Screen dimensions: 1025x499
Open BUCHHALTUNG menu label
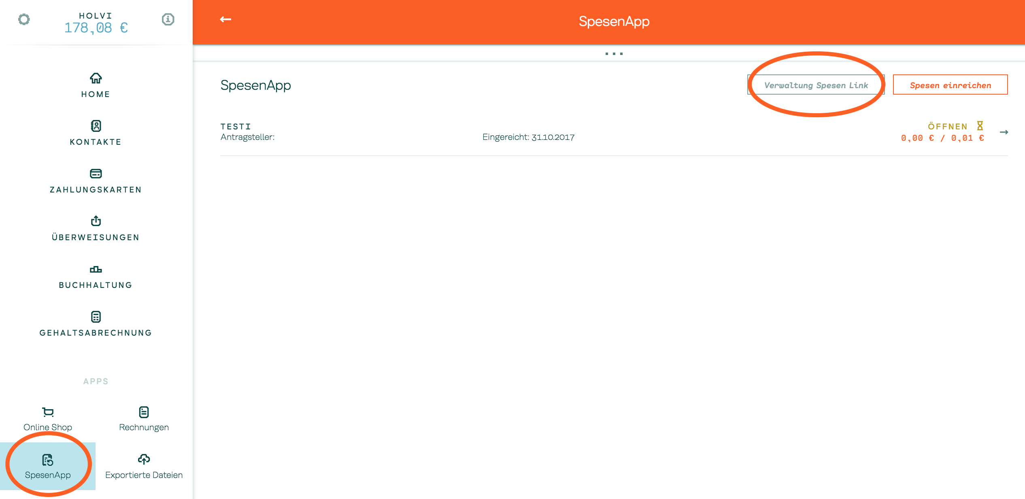(x=96, y=285)
